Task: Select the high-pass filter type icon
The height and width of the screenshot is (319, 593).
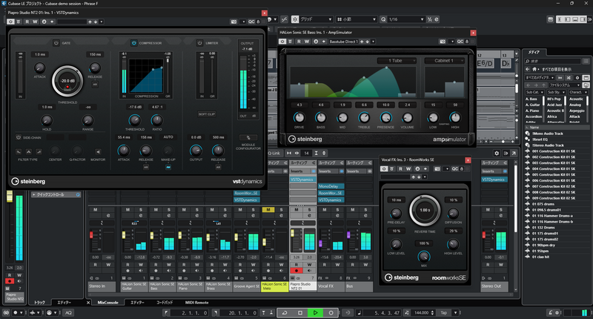Action: (x=39, y=152)
